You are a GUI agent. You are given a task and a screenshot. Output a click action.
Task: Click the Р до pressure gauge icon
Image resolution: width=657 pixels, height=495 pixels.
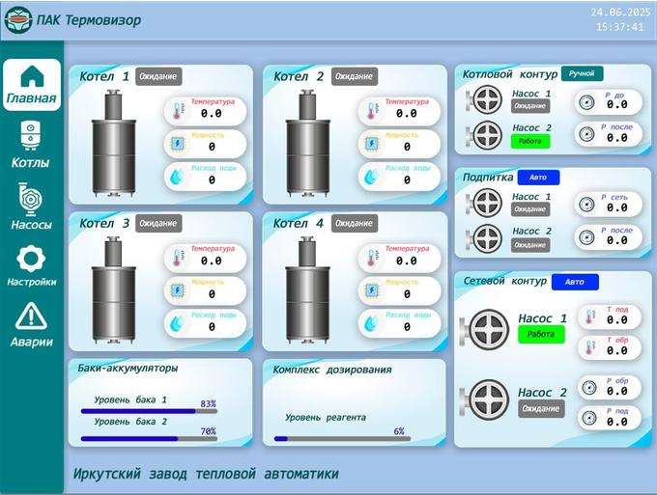point(586,102)
